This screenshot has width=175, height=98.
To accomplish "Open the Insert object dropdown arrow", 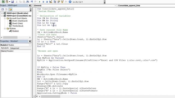I will point(10,2).
